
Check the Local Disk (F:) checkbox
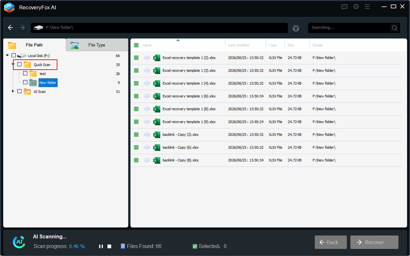(14, 55)
